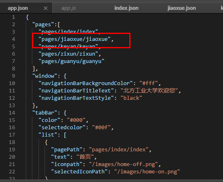Click "navigationBarTitleText" key
Image resolution: width=223 pixels, height=182 pixels.
[x=76, y=91]
